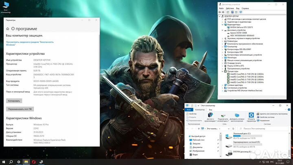Screen dimensions: 293x165
Task: Switch to 'Вид' ribbon tab in Explorer
Action: pyautogui.click(x=210, y=110)
